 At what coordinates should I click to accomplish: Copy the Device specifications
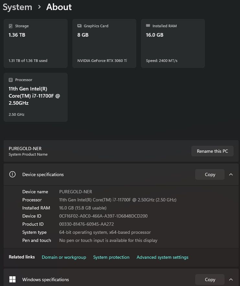click(x=210, y=174)
